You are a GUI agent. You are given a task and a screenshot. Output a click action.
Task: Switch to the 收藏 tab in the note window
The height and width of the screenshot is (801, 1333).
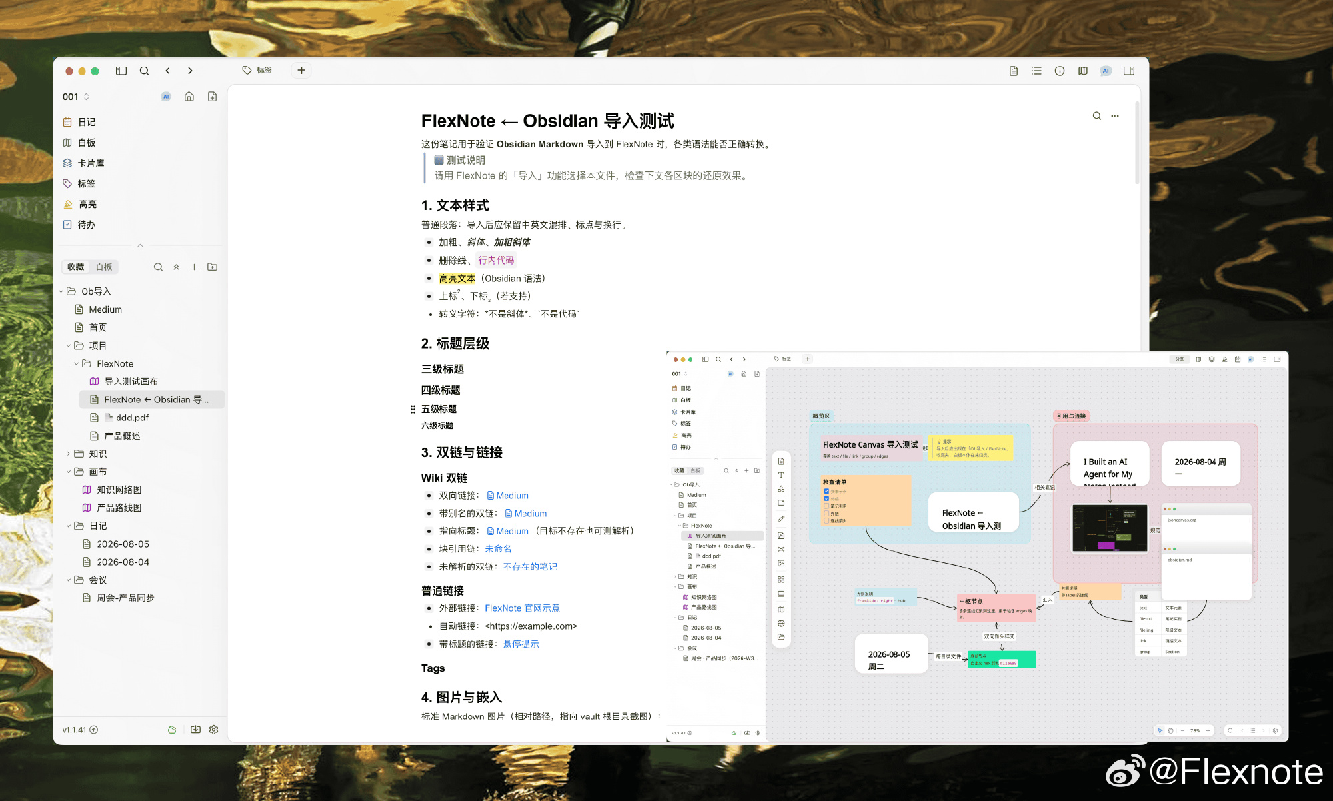75,267
